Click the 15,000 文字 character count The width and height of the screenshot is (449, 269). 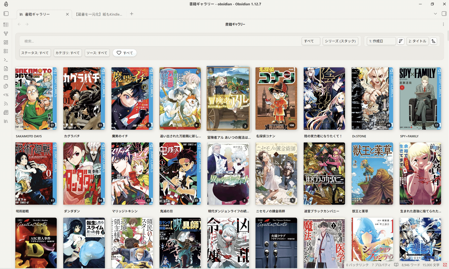(x=431, y=265)
